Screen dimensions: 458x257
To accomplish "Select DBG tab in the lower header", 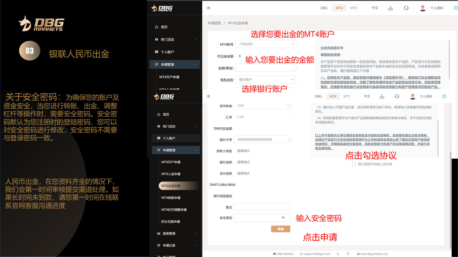I will [318, 96].
